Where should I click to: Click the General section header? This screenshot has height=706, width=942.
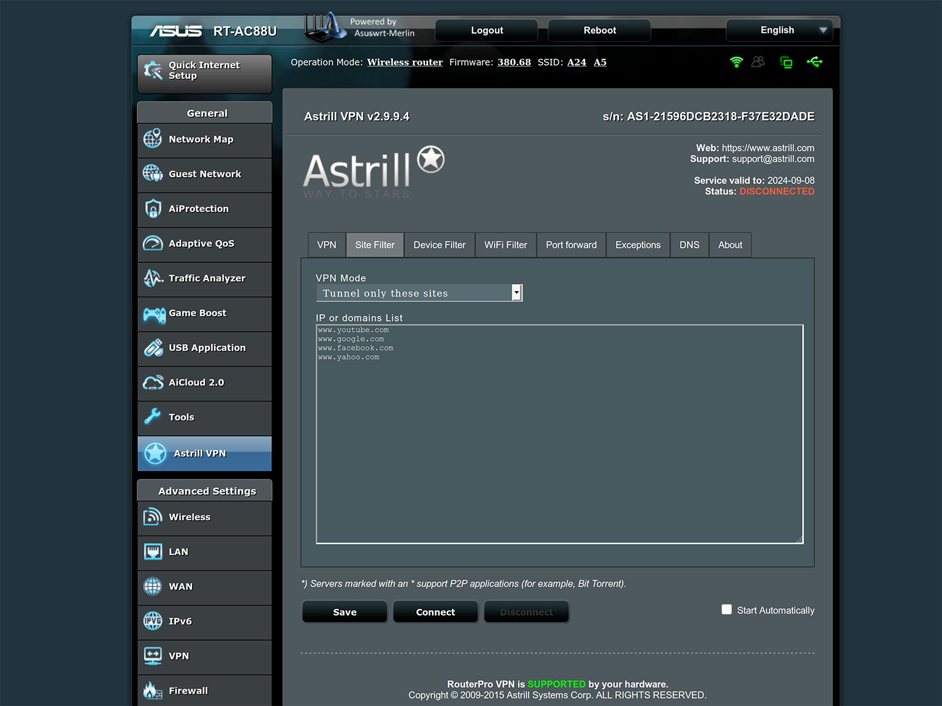point(205,112)
